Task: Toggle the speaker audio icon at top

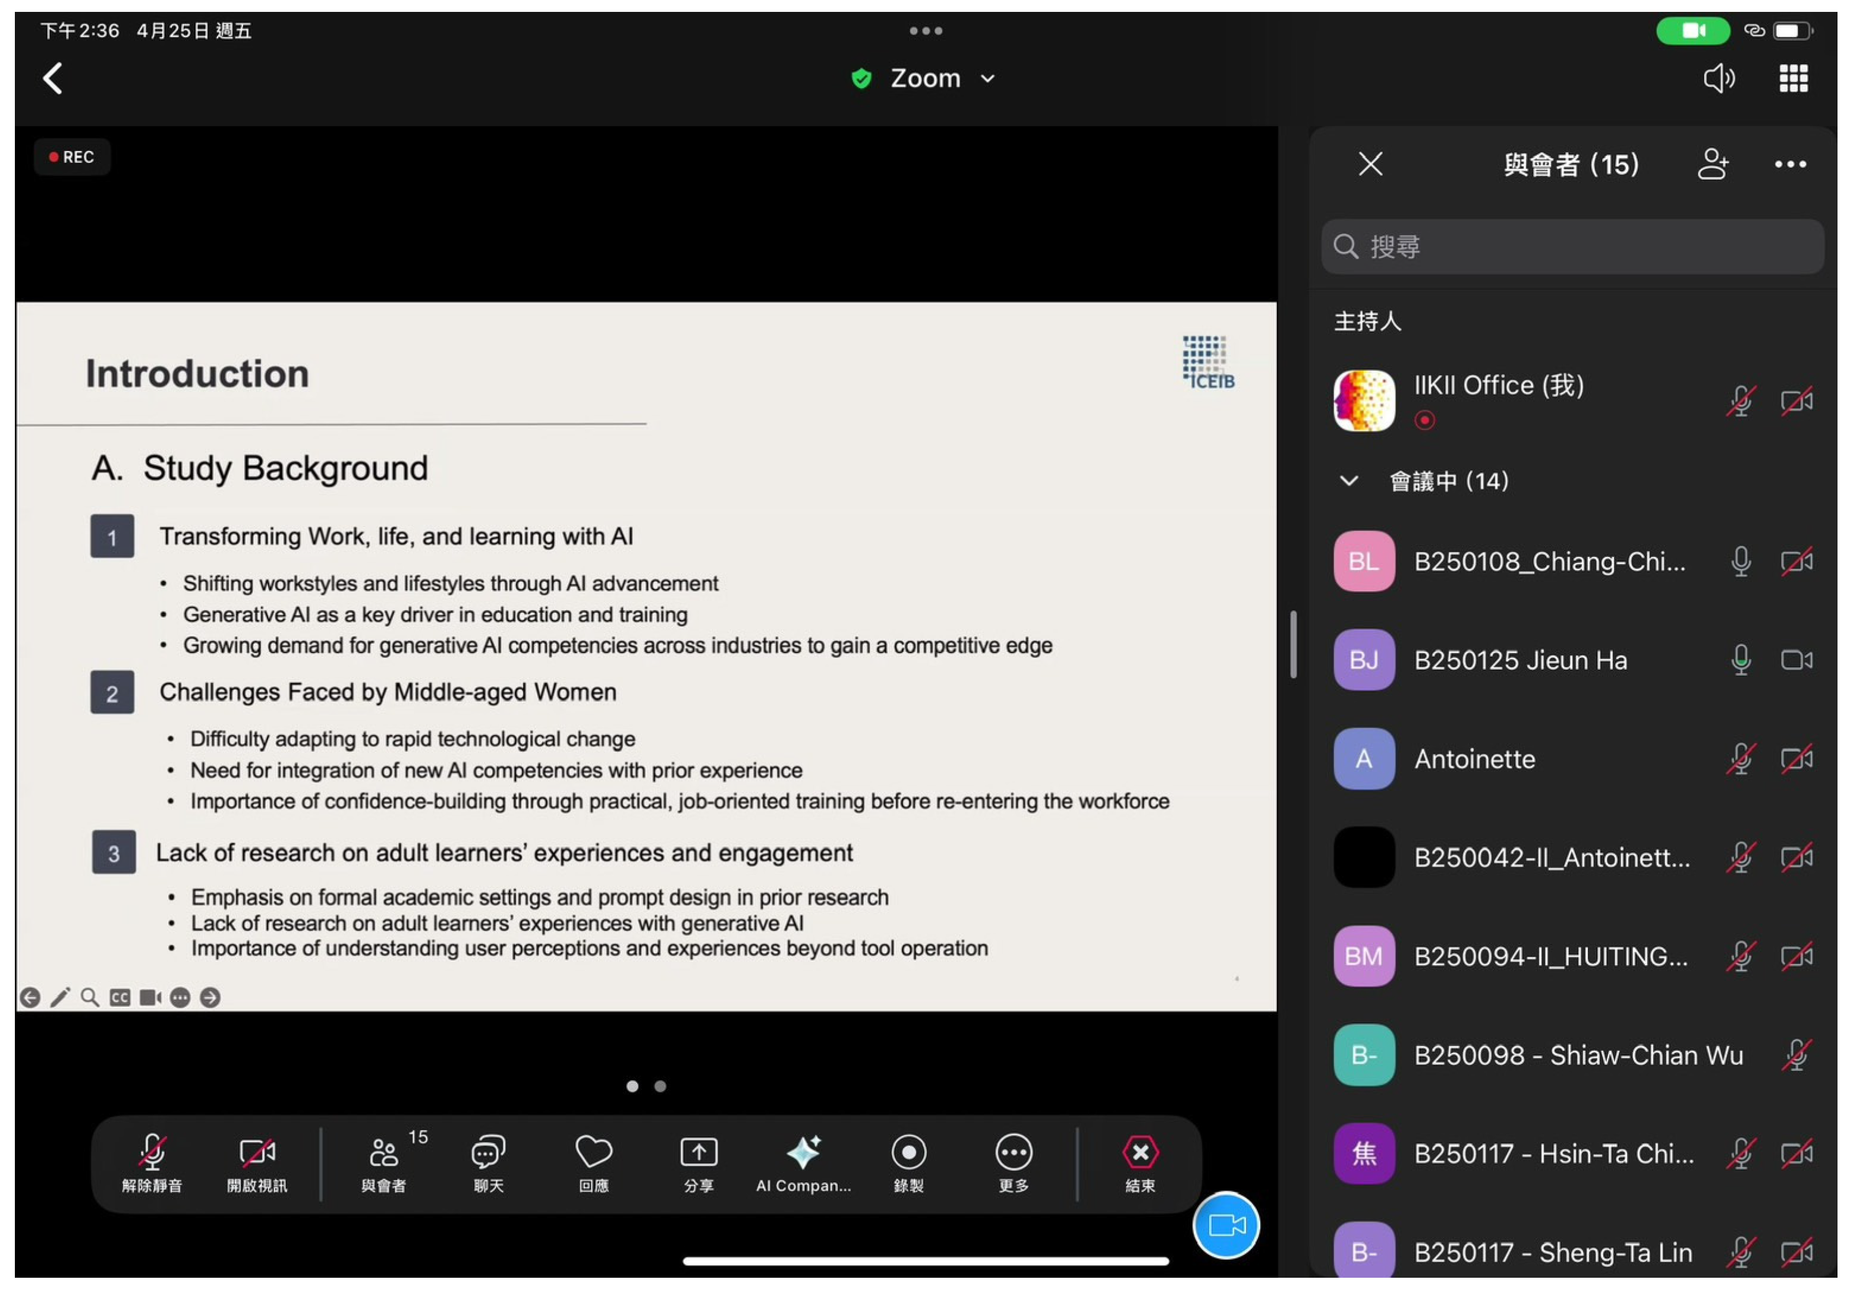Action: (x=1718, y=78)
